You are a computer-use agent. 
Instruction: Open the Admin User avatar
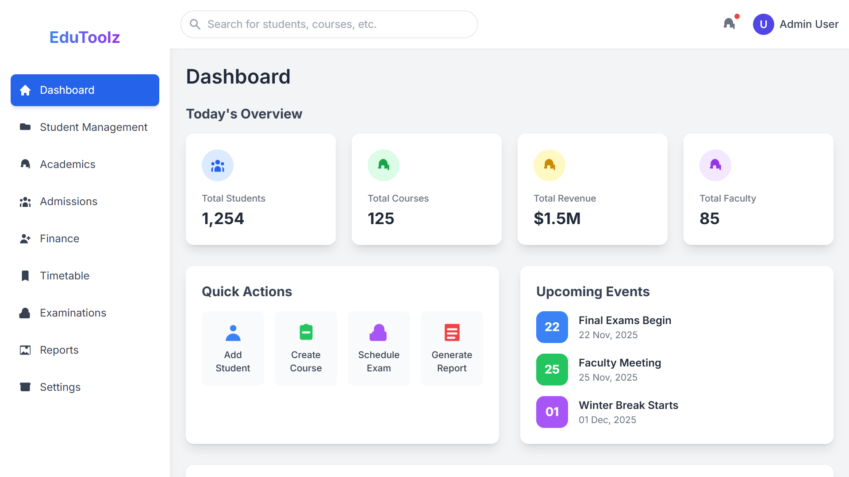[x=763, y=24]
